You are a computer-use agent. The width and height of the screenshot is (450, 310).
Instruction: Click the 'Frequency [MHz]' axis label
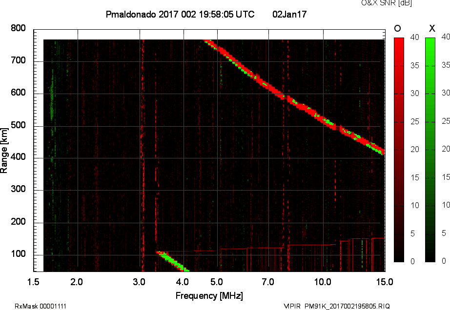point(209,296)
